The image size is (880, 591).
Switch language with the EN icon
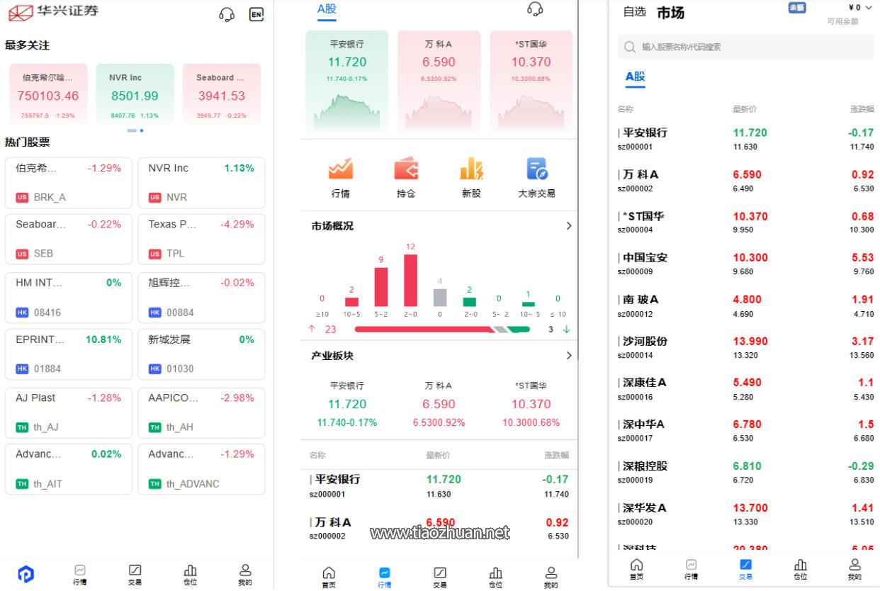point(256,14)
